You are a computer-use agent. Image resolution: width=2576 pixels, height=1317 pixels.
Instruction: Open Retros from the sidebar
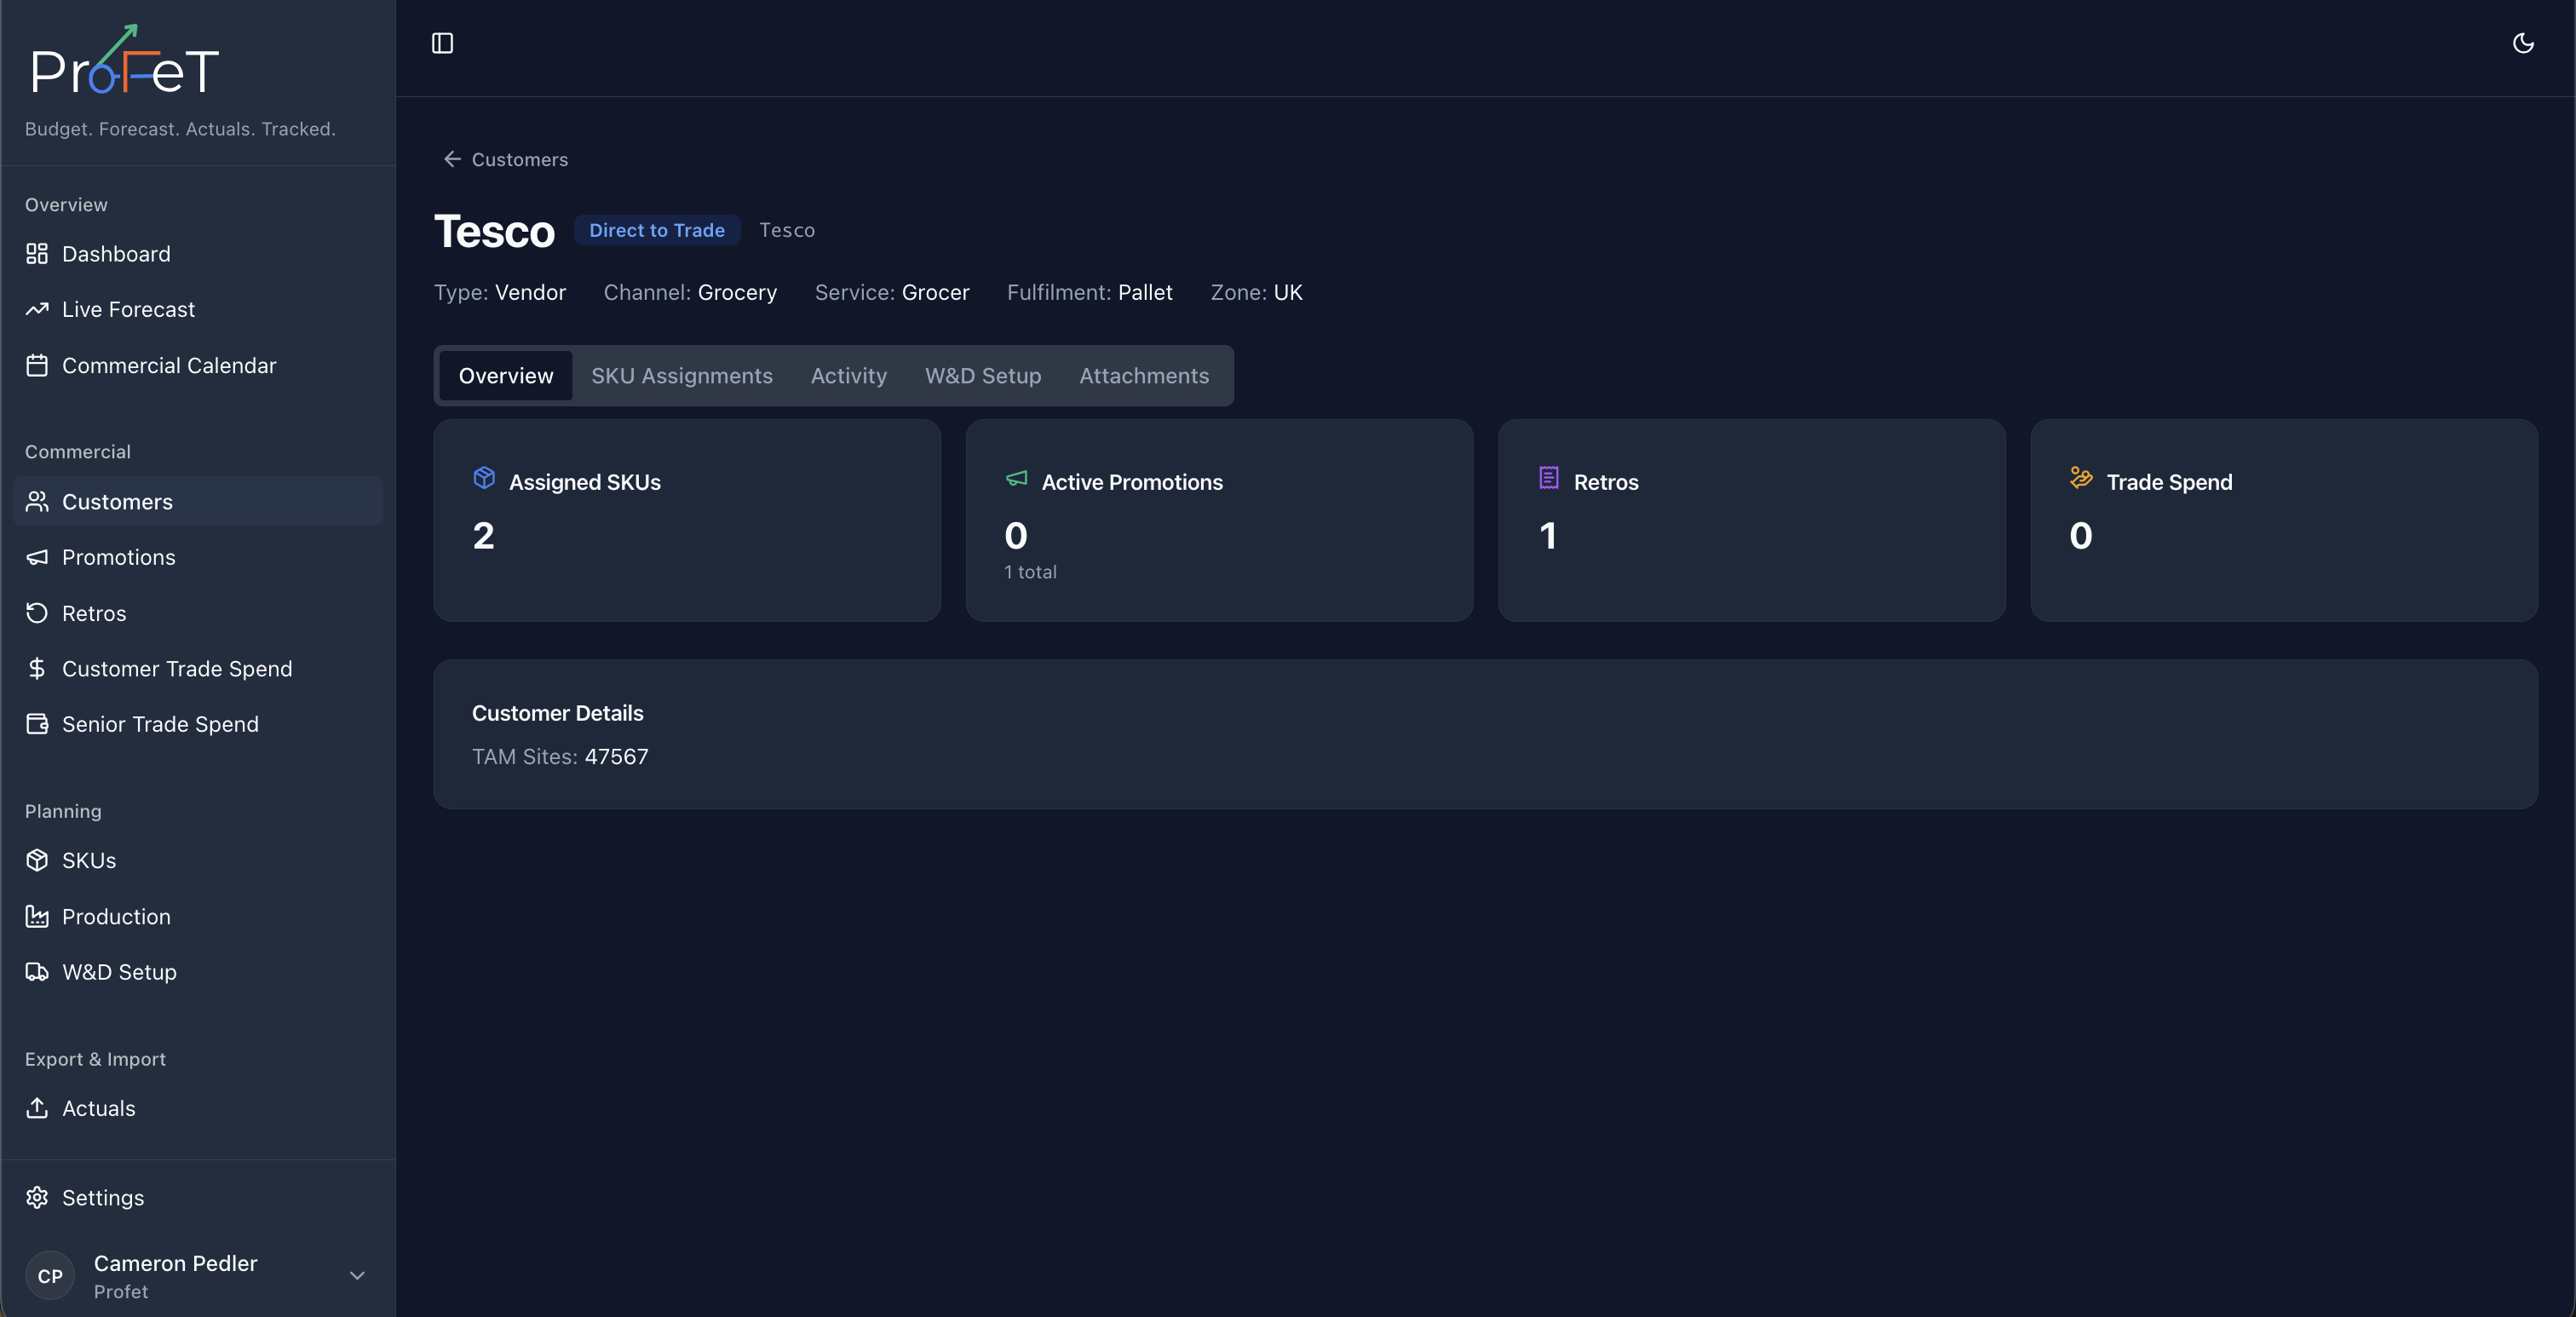point(198,613)
